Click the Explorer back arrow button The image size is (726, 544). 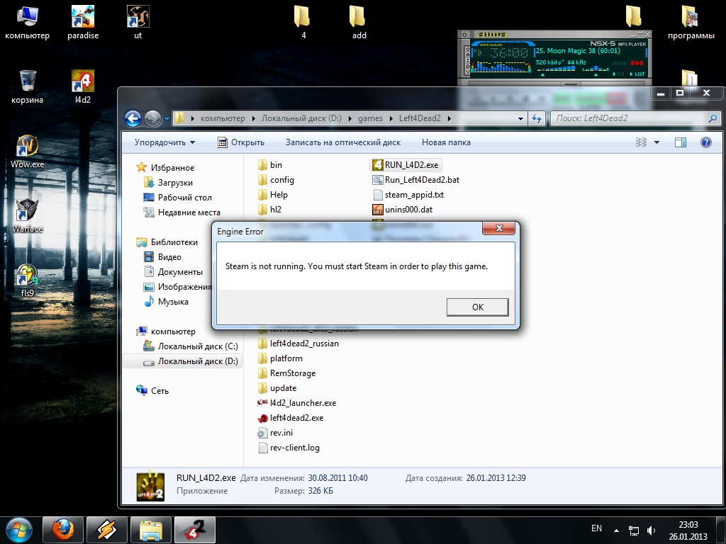pyautogui.click(x=133, y=118)
